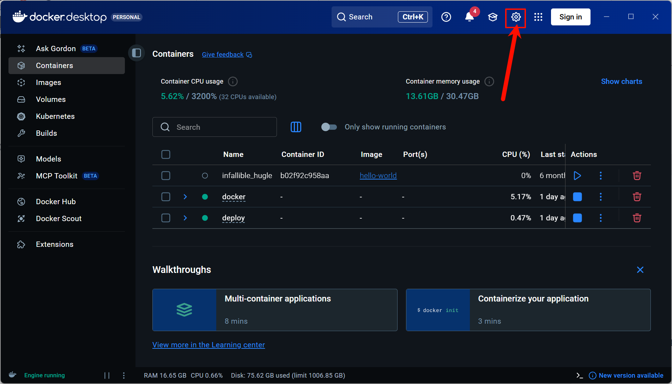
Task: Start the infallible_hugle container with play icon
Action: click(577, 176)
